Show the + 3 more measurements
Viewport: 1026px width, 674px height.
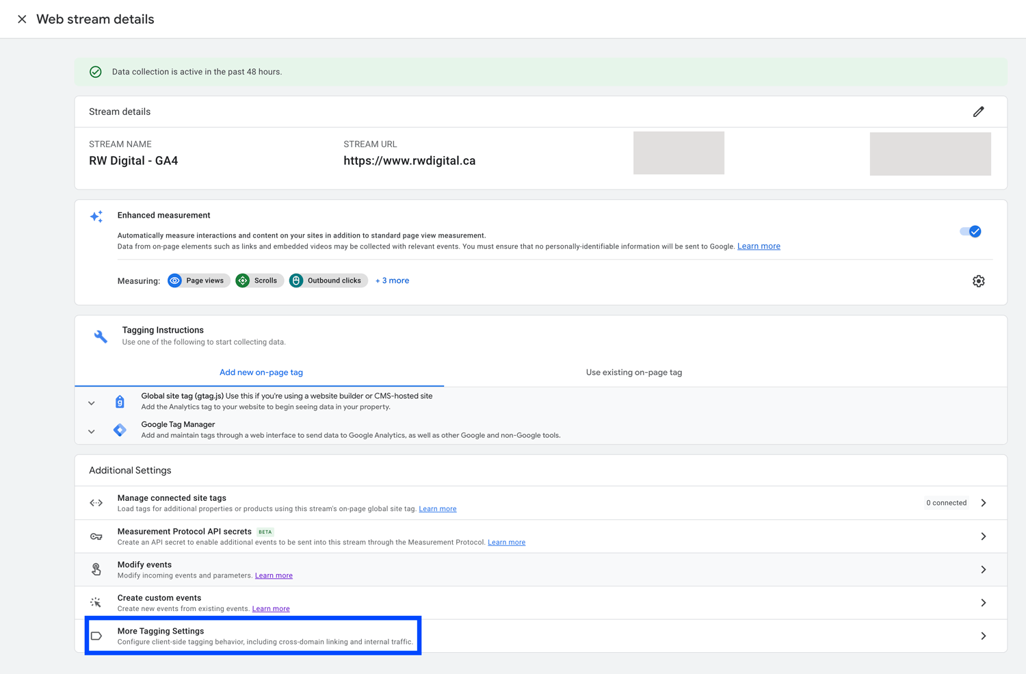[392, 281]
